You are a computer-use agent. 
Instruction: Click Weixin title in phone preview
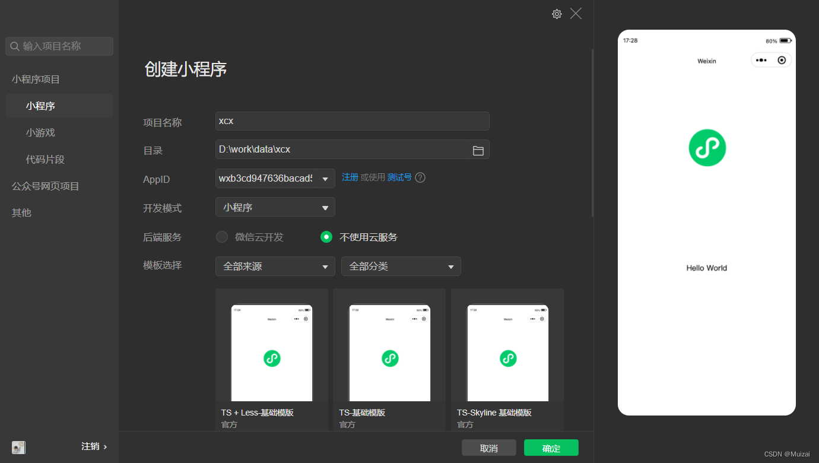(706, 61)
